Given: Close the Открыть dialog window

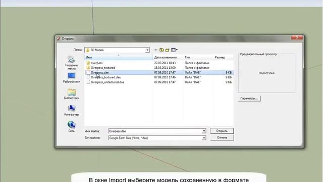Looking at the screenshot, I should [x=297, y=37].
